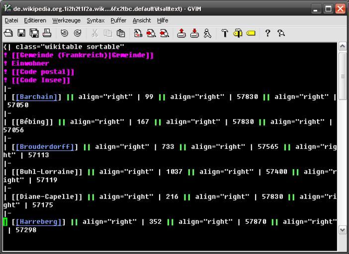Click the postal code 57400

click(276, 172)
